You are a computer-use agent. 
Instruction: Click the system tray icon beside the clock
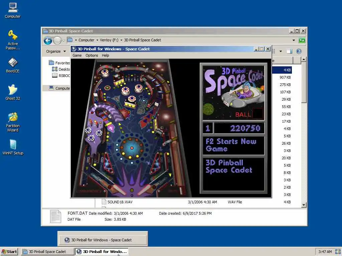pyautogui.click(x=338, y=252)
